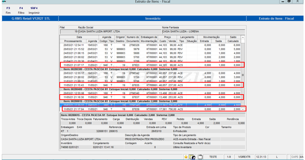Select row processed 20/03/21 12:54:11
Screen dimensions: 305x160
tap(150, 45)
